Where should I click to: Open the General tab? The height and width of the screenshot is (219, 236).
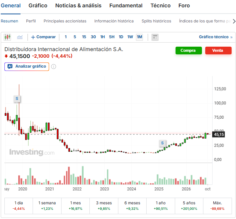11,6
